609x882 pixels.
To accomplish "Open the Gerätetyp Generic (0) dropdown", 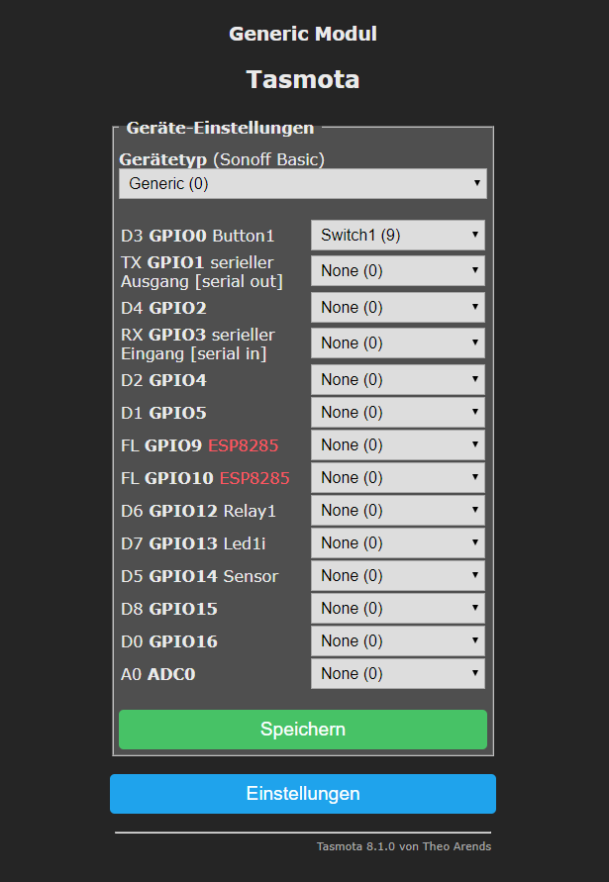I will pos(302,183).
